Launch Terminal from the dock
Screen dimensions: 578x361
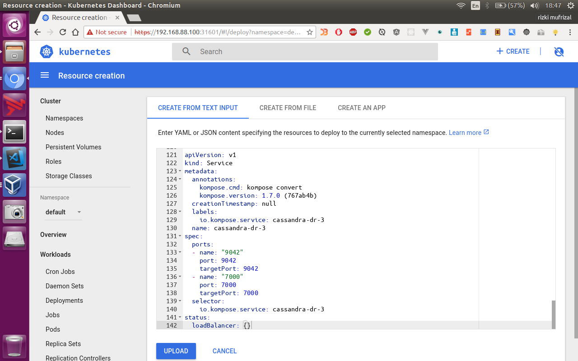(x=14, y=132)
